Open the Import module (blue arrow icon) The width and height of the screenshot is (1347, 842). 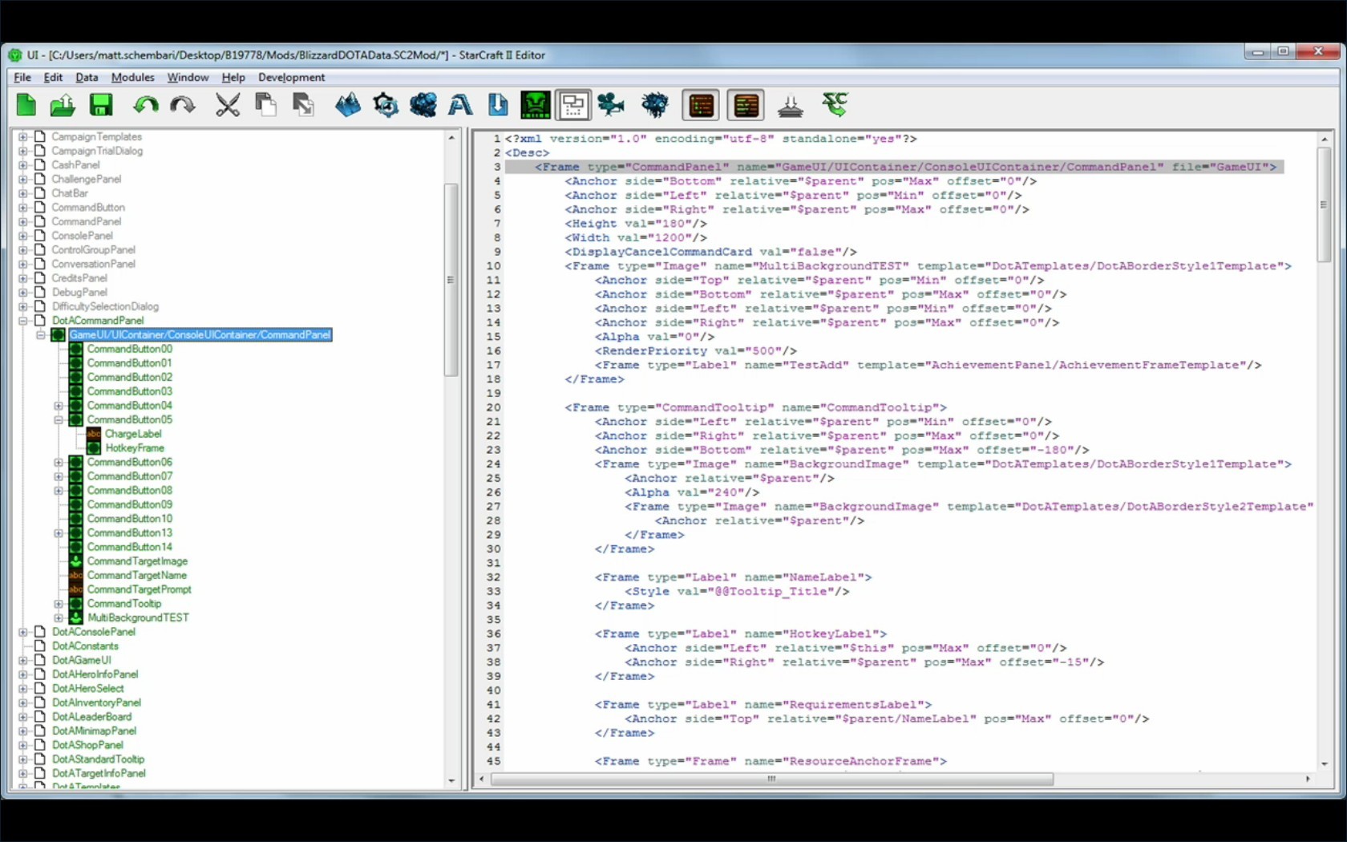(x=498, y=105)
